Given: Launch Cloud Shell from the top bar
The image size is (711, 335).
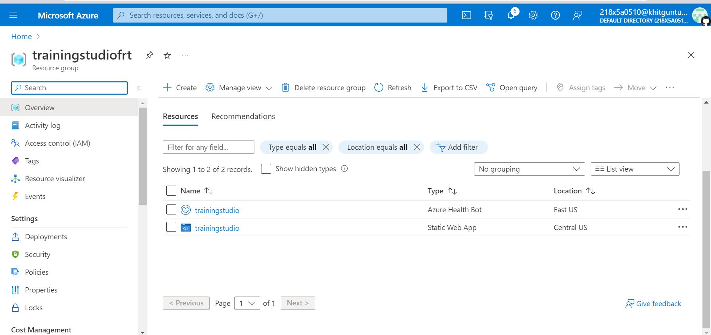Looking at the screenshot, I should click(467, 15).
